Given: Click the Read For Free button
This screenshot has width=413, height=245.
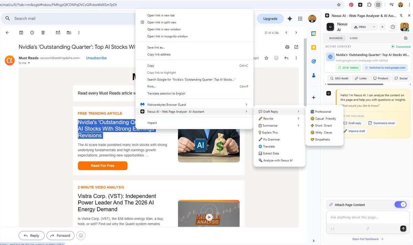Looking at the screenshot, I should [103, 166].
